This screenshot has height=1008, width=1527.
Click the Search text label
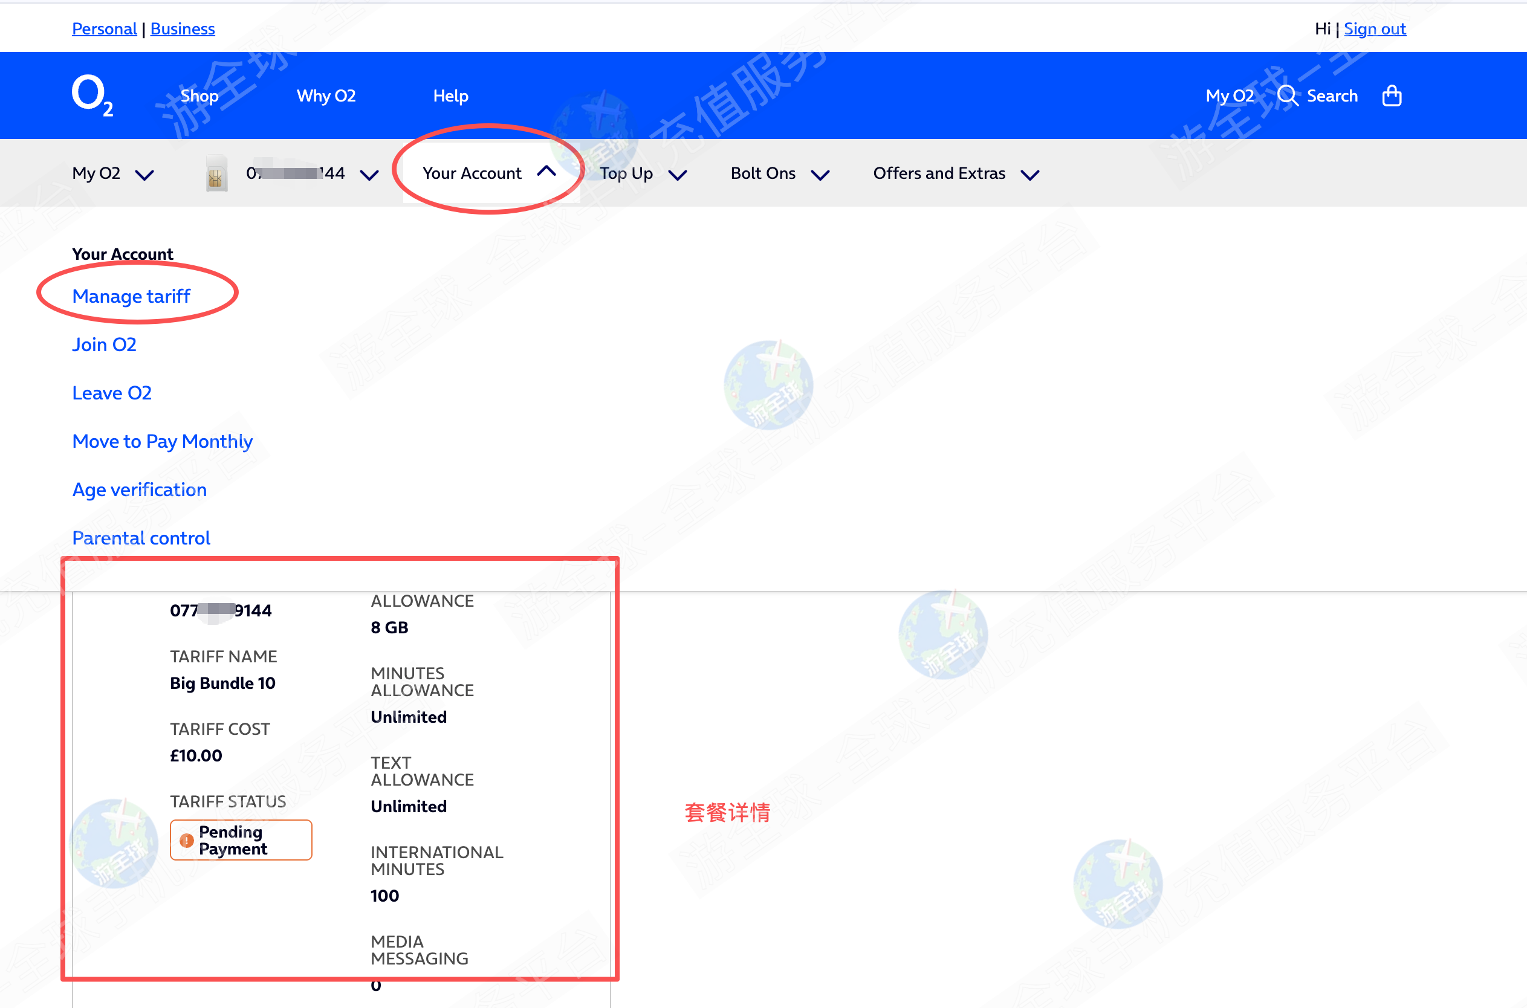pos(1332,96)
